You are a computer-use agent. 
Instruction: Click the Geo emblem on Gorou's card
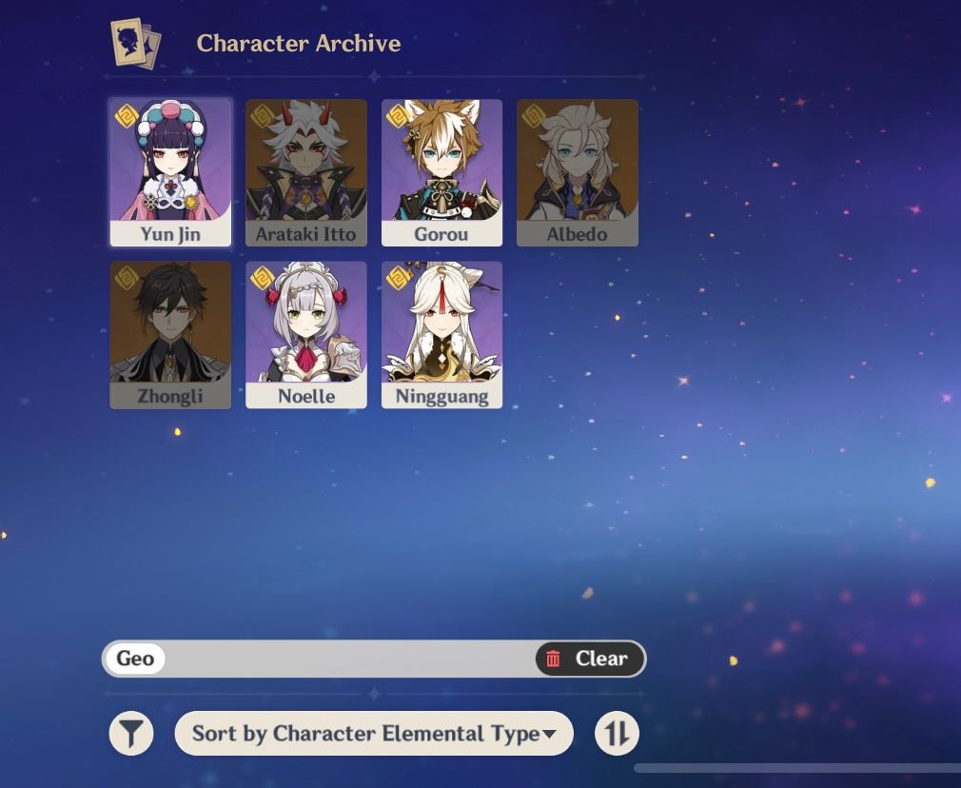[399, 116]
